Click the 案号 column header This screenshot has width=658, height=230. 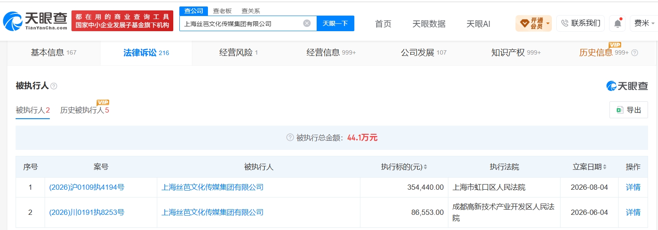101,167
